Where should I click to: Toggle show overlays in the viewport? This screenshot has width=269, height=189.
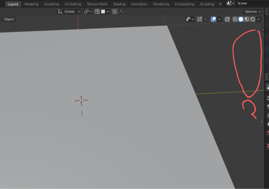[213, 19]
